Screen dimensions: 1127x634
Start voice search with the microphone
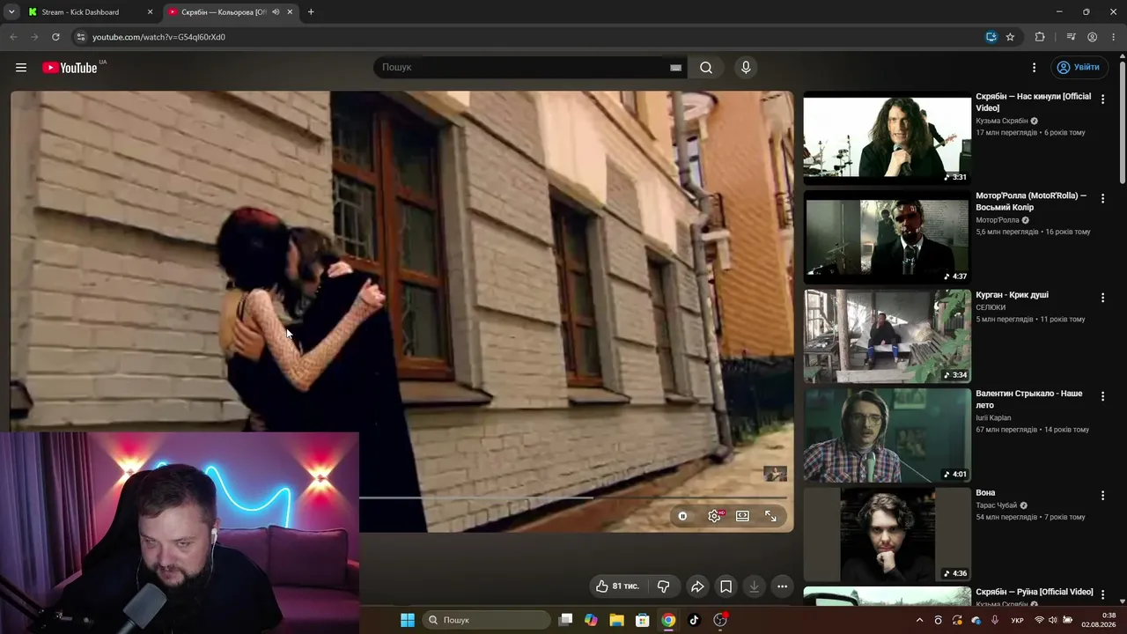point(746,68)
